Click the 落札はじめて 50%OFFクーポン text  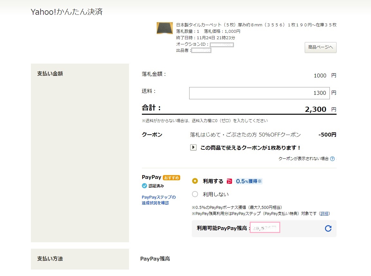point(245,135)
